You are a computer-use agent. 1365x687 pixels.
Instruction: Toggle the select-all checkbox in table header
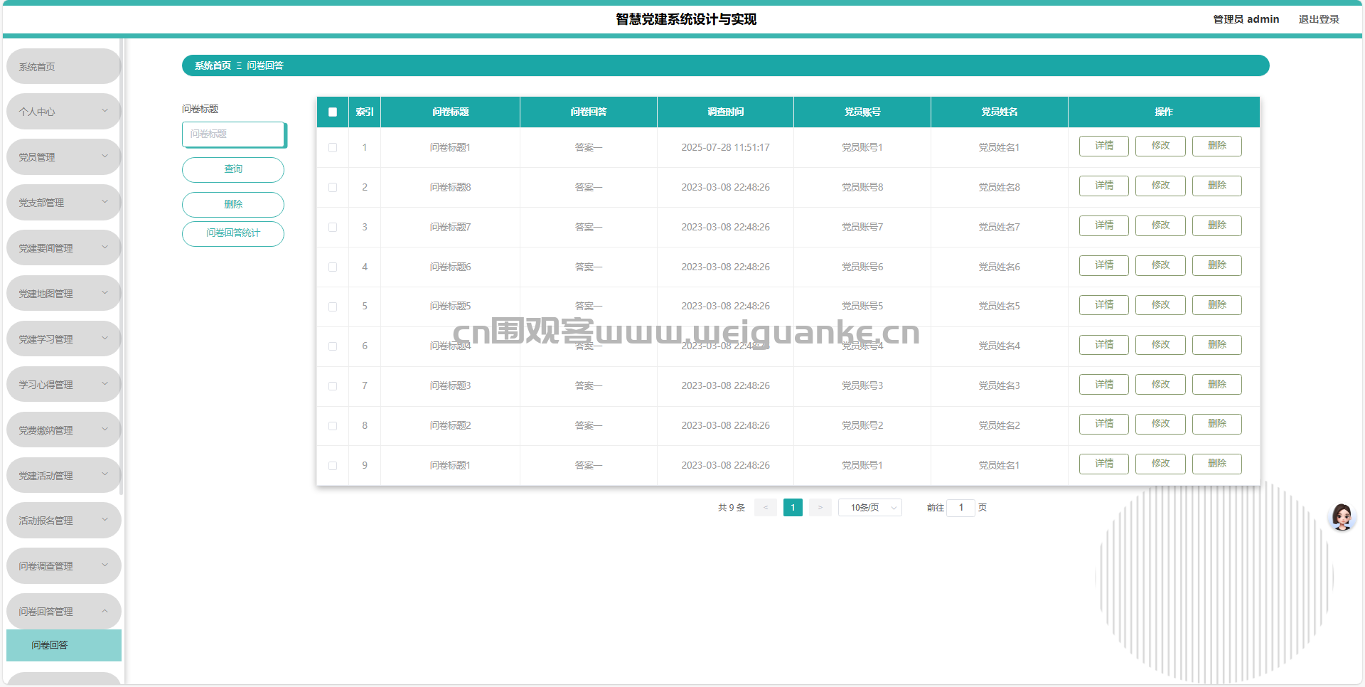[x=333, y=112]
